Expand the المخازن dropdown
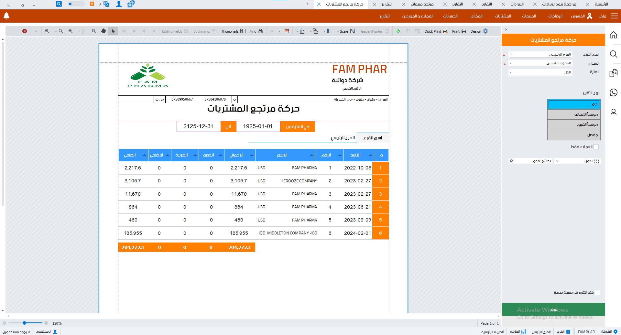621x335 pixels. click(540, 63)
